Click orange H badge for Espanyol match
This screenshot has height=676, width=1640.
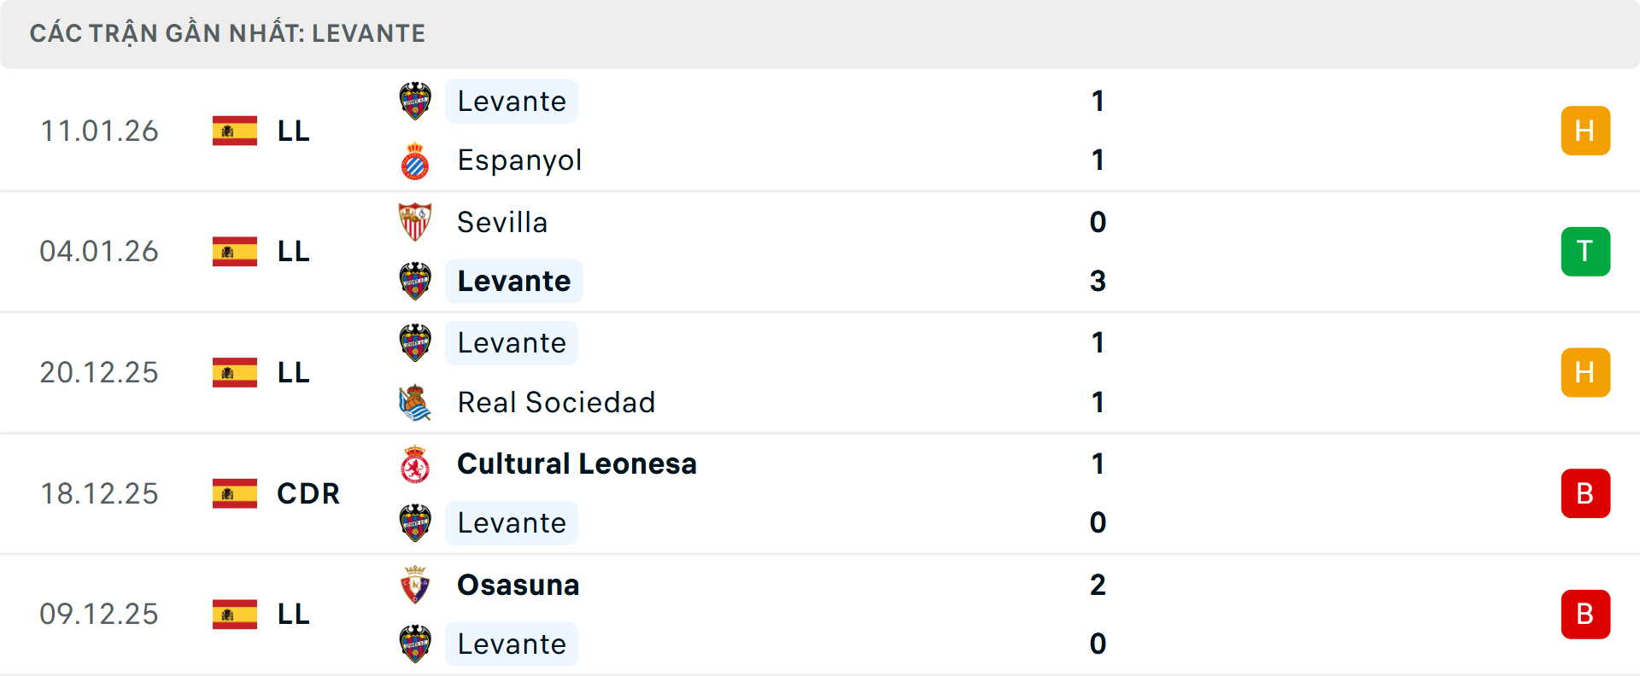(1585, 131)
